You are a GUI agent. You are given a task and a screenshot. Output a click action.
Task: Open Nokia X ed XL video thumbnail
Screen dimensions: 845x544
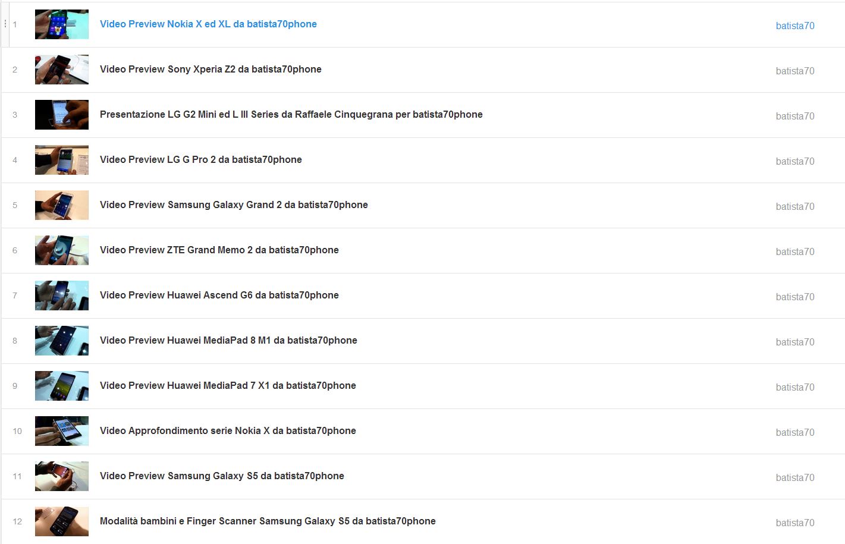[x=62, y=24]
